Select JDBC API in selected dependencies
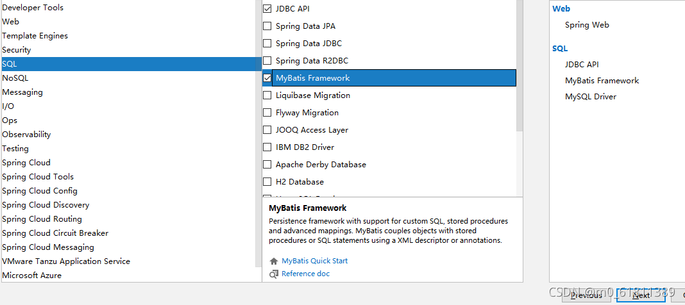Image resolution: width=685 pixels, height=305 pixels. point(582,65)
